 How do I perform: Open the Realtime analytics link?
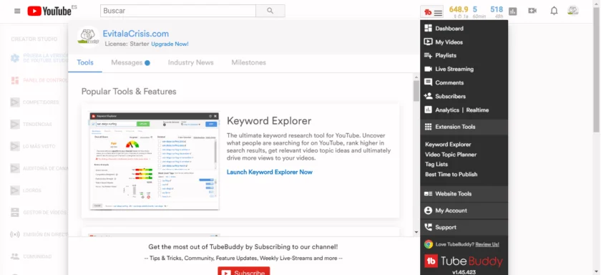click(x=477, y=110)
